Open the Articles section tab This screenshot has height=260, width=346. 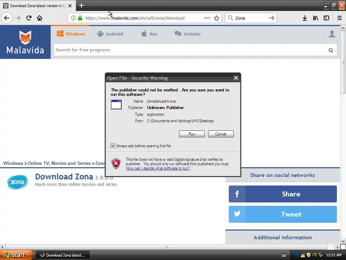(x=188, y=34)
